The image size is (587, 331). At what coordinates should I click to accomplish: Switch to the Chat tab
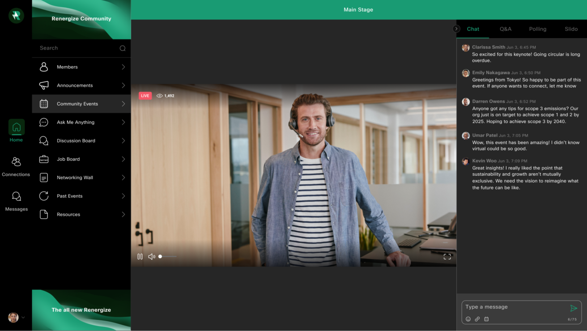[x=473, y=29]
